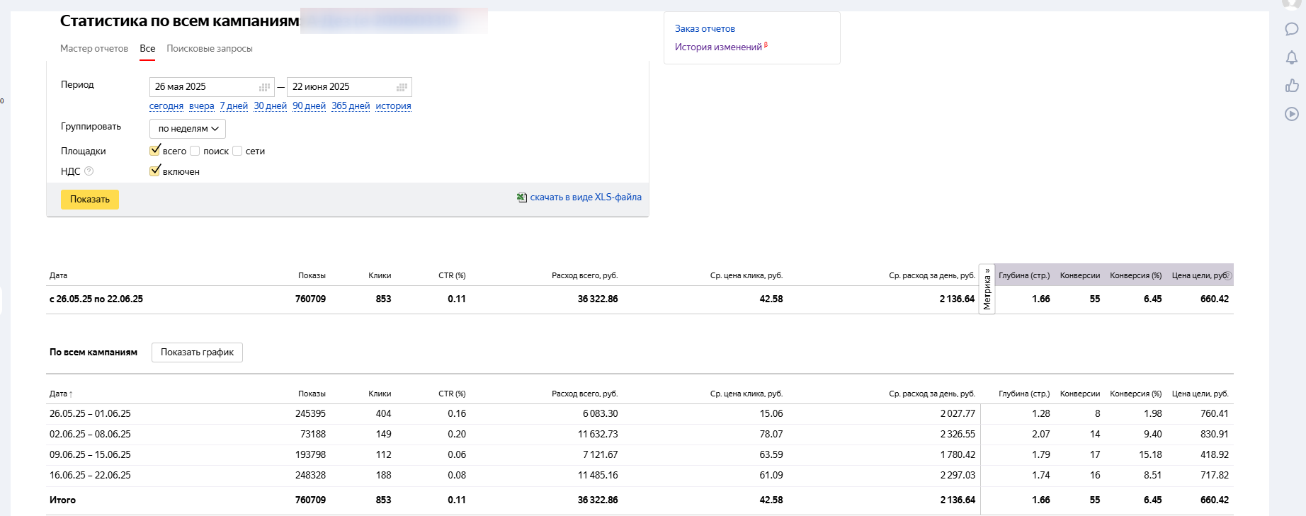Toggle НДС включен checkbox
This screenshot has width=1306, height=516.
(x=154, y=171)
